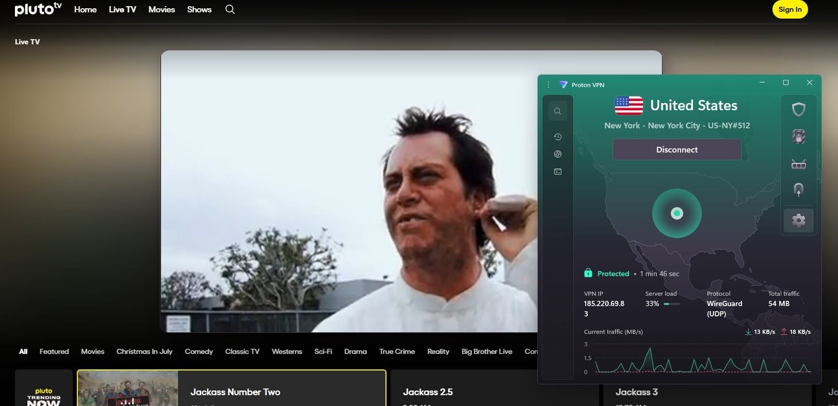Open the Proton VPN kebab menu
Viewport: 838px width, 406px height.
548,84
